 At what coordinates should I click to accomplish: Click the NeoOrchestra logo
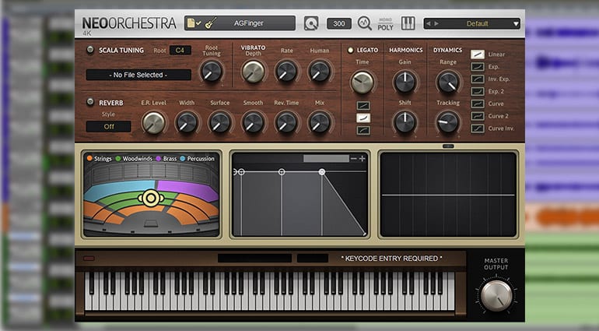point(129,24)
